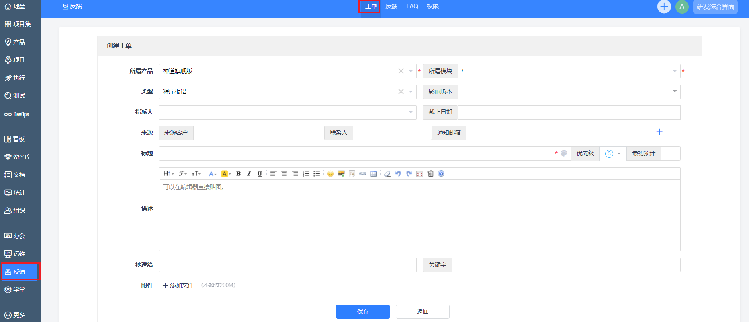The width and height of the screenshot is (749, 322).
Task: Insert a table in the editor
Action: (373, 174)
